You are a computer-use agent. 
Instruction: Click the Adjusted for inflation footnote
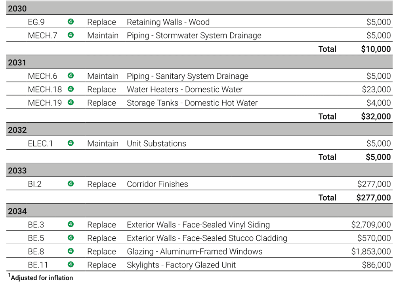tap(40, 277)
